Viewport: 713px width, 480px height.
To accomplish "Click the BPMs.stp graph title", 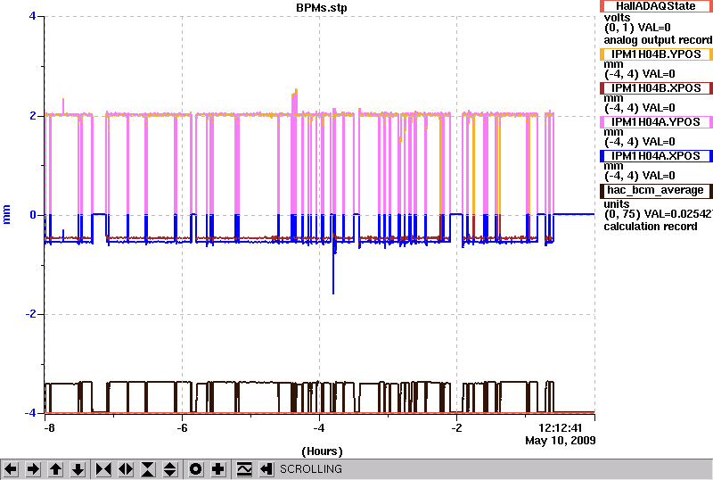I will coord(321,8).
